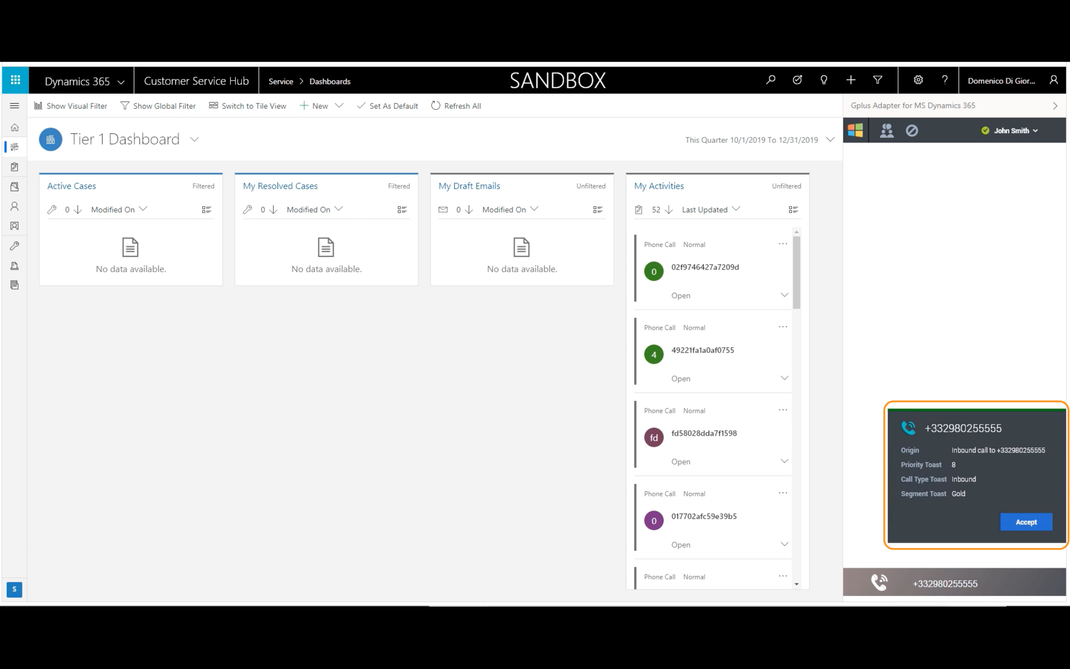1070x669 pixels.
Task: Open view options in My Resolved Cases stream
Action: [402, 210]
